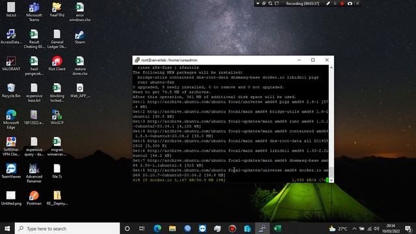Click the PuTTY title bar icon

137,60
